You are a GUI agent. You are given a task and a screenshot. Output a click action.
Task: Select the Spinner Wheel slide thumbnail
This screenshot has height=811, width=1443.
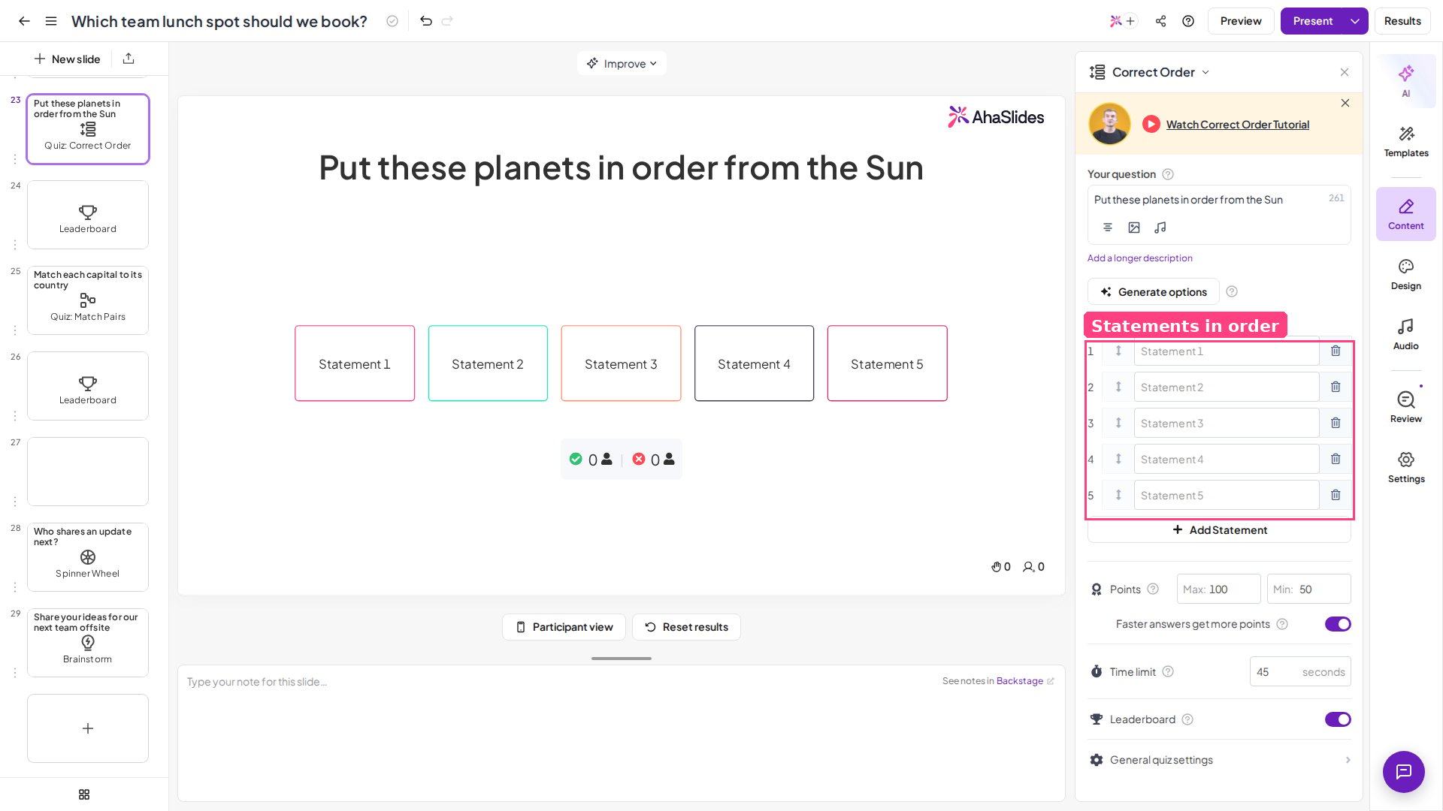tap(88, 557)
